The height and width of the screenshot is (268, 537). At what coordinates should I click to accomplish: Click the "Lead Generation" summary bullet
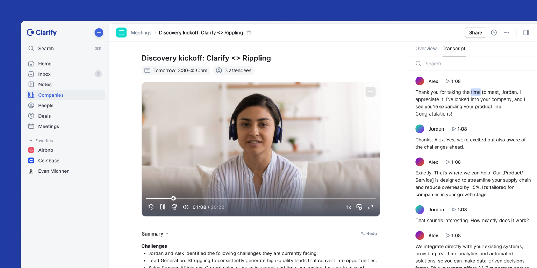point(263,261)
